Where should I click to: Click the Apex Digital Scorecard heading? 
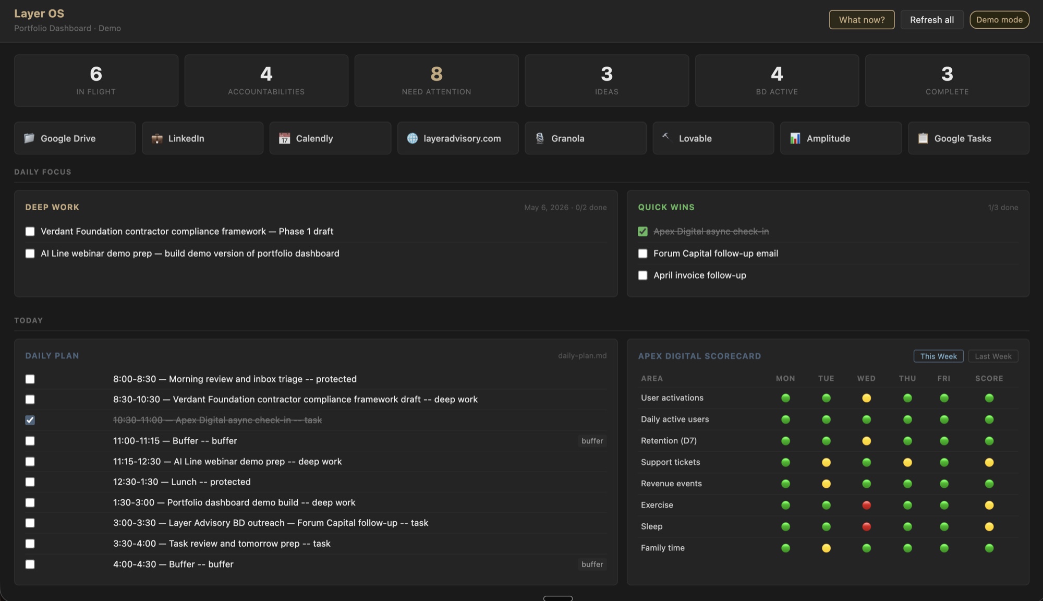pyautogui.click(x=699, y=356)
